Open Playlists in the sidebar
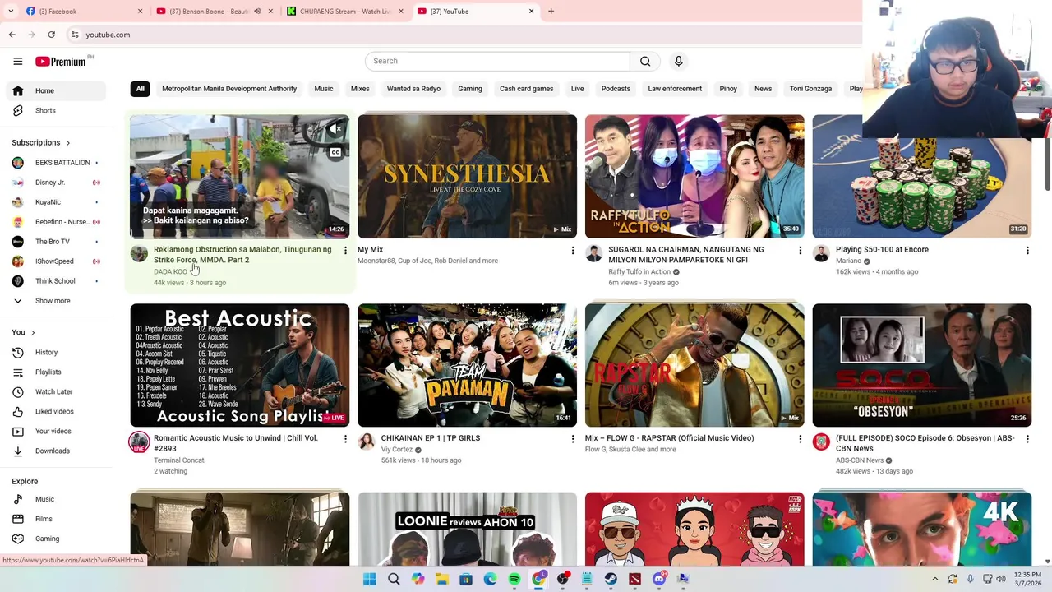The image size is (1052, 592). coord(58,372)
